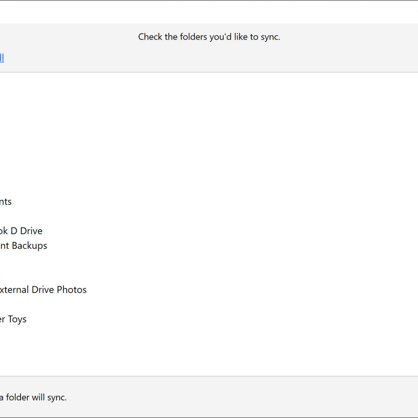Click the "Check the folders you'd like to sync" text

tap(209, 37)
